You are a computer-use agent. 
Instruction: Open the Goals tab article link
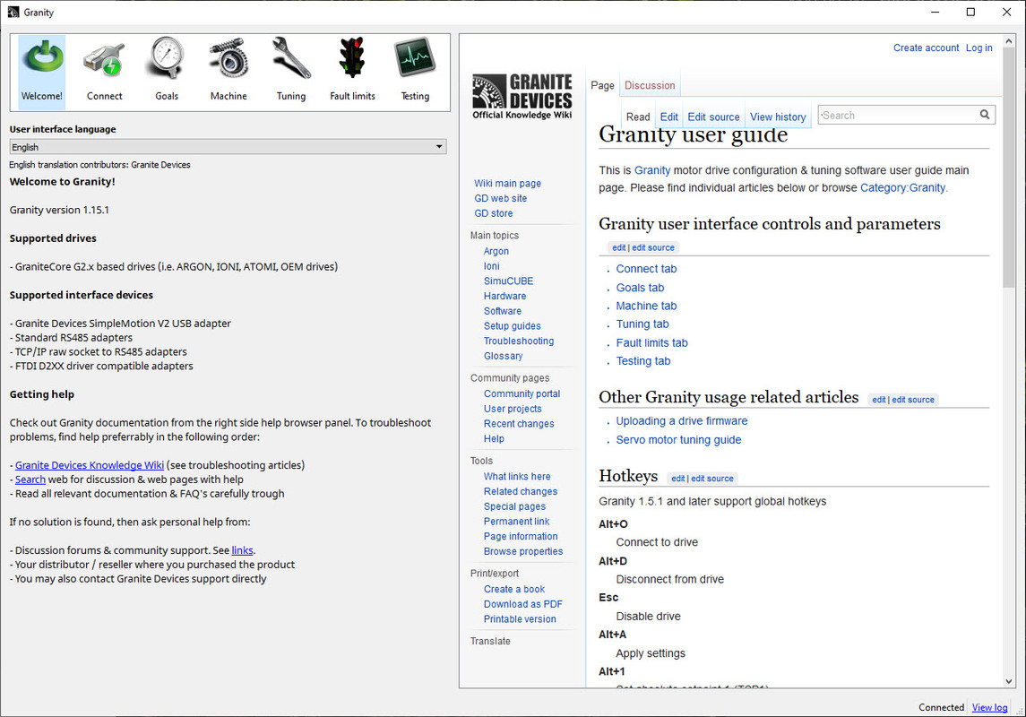(639, 288)
